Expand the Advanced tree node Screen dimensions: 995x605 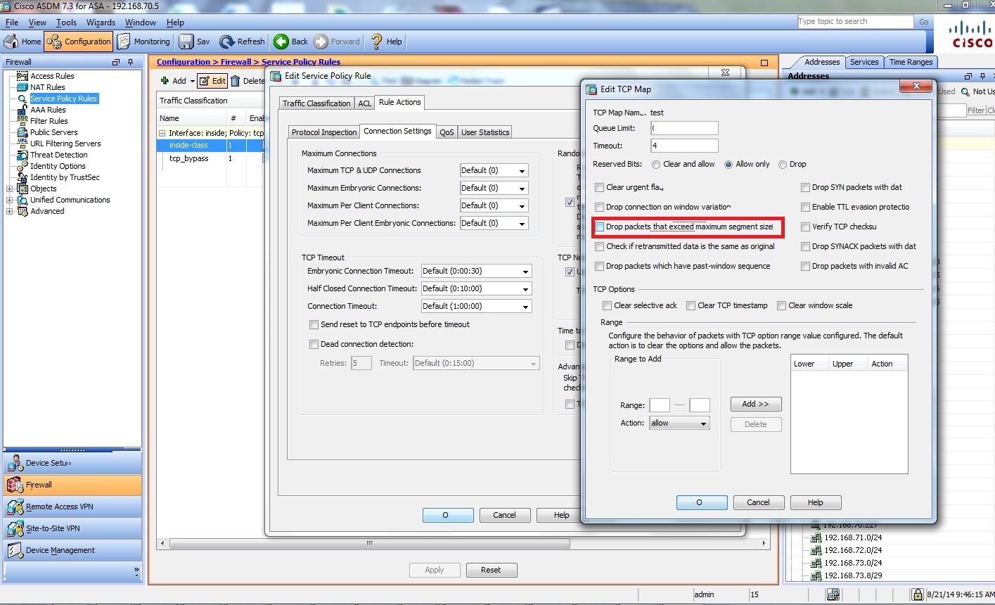click(9, 211)
